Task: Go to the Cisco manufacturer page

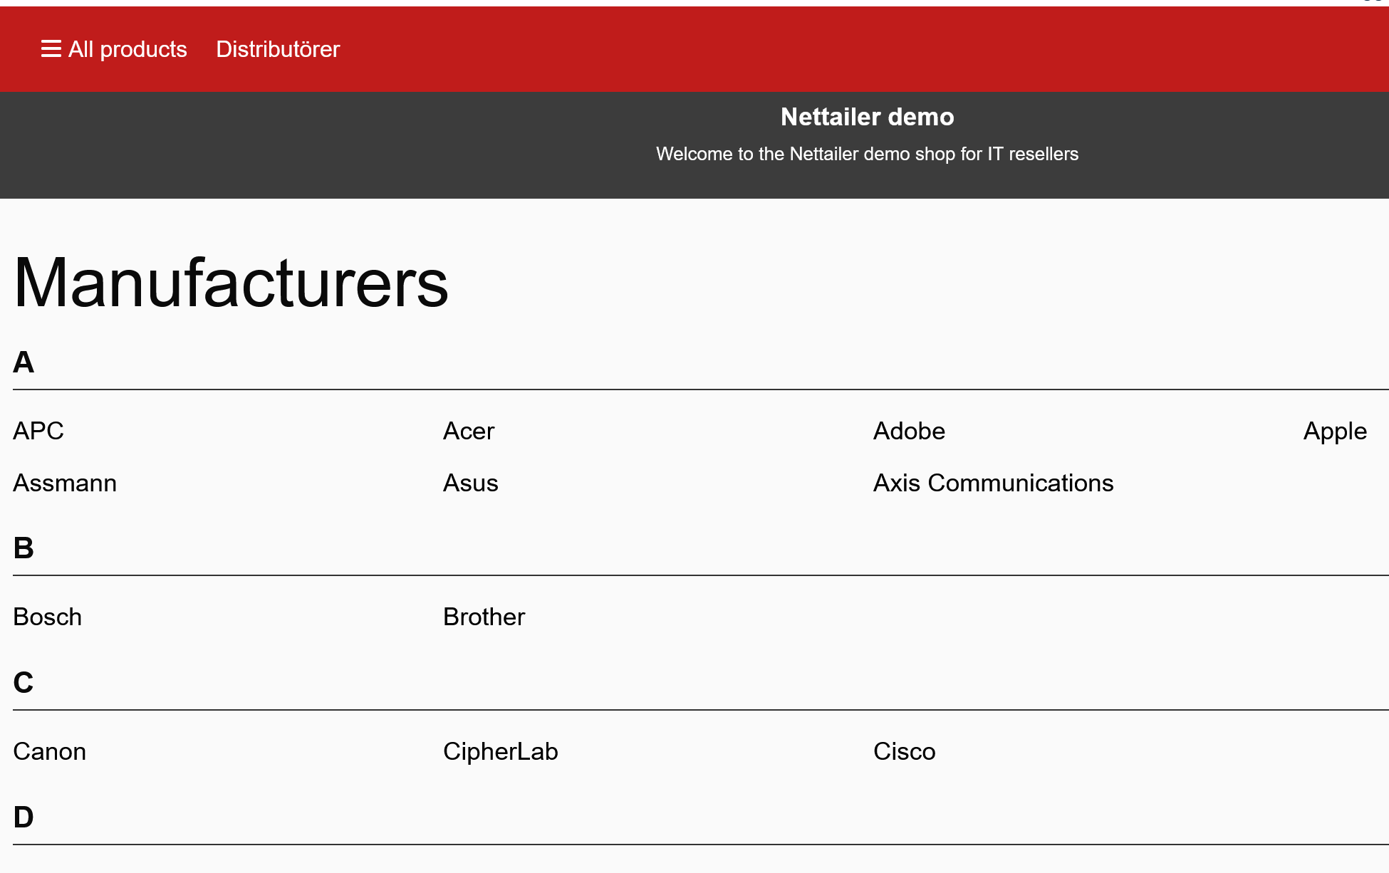Action: 904,751
